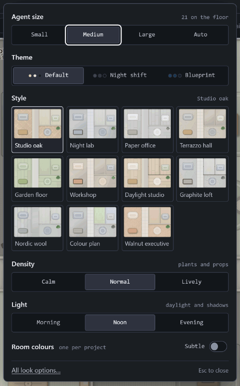Select Small agent size
Image resolution: width=240 pixels, height=386 pixels.
pos(39,35)
